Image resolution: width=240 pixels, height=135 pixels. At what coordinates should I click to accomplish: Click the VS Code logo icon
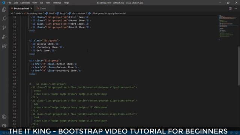pos(3,3)
